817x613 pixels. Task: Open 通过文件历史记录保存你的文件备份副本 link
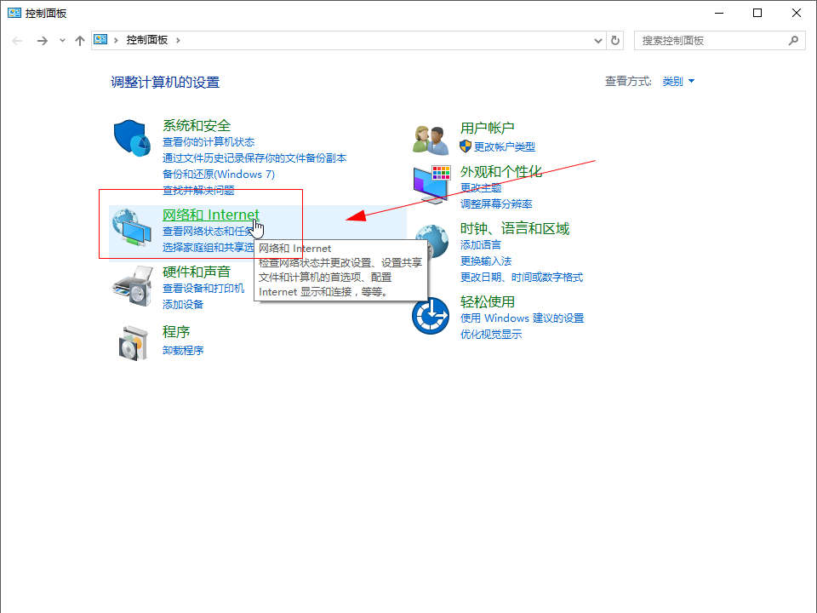tap(254, 158)
